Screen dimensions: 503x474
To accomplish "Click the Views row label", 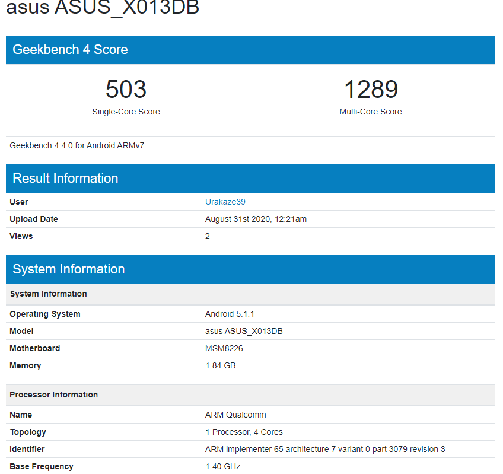I will click(x=21, y=237).
